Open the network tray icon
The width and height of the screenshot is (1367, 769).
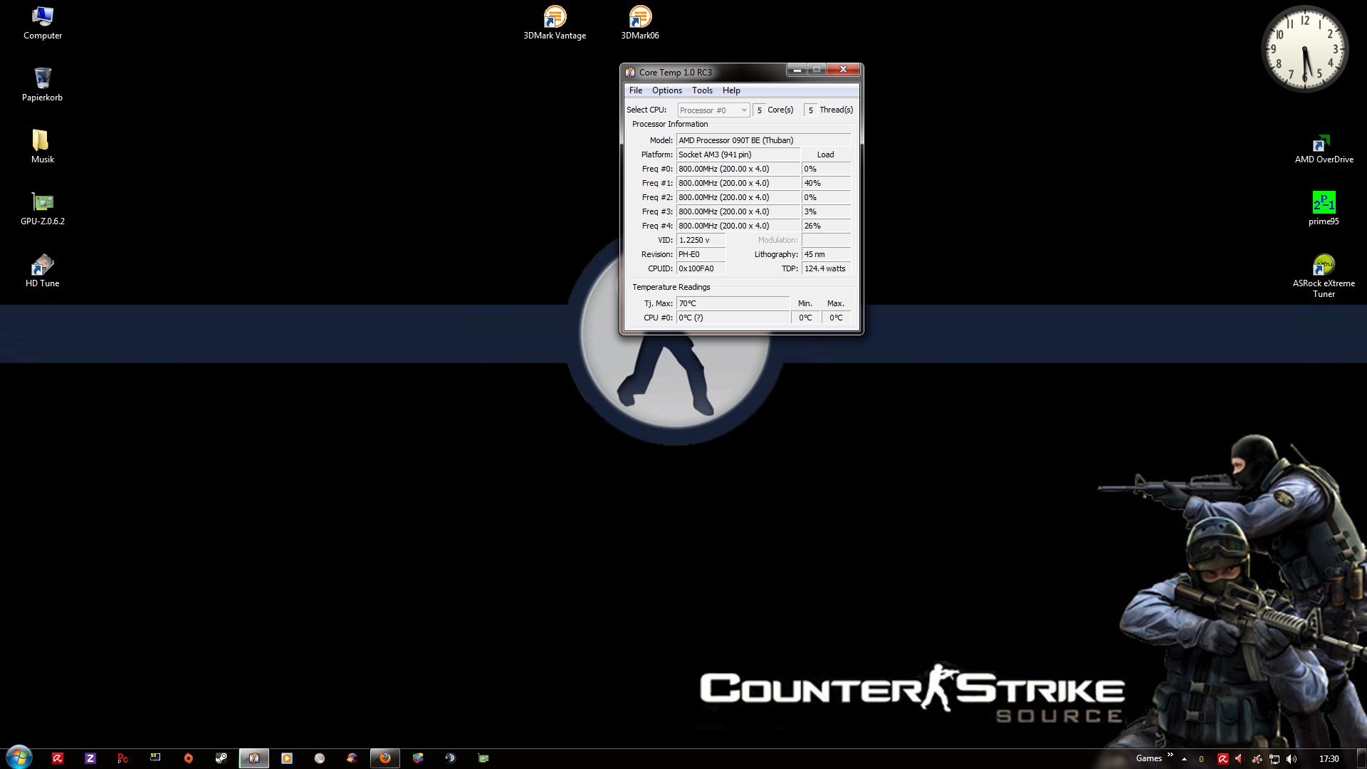(x=1274, y=759)
